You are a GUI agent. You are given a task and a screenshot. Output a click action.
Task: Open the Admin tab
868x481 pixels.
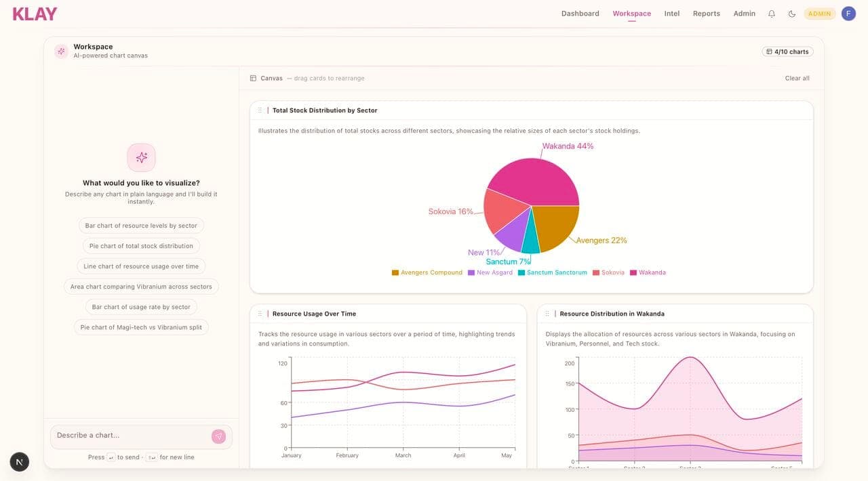tap(745, 14)
